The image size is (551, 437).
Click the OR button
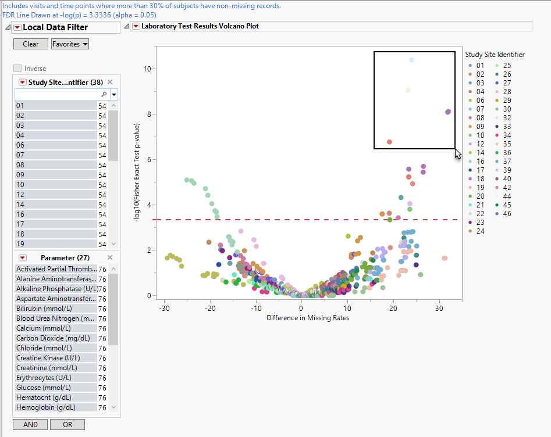point(67,425)
